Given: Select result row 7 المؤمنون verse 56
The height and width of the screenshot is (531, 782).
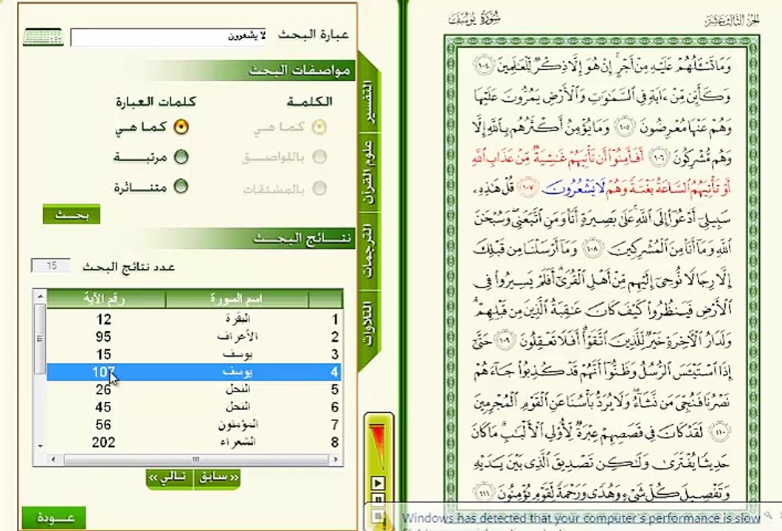Looking at the screenshot, I should pos(195,425).
